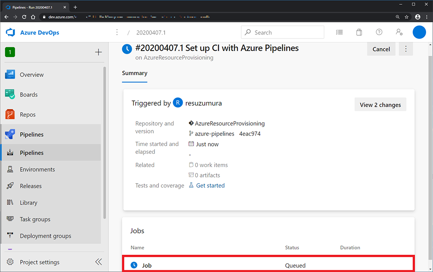The width and height of the screenshot is (433, 272).
Task: Click the Job queued clock icon
Action: pos(134,265)
